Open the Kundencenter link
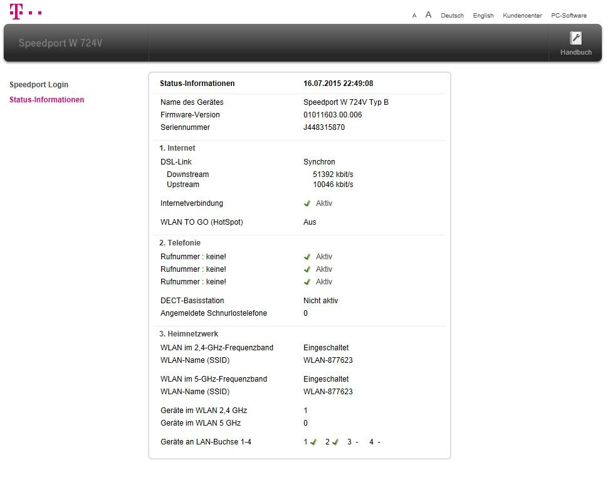Screen dimensions: 610x484 click(x=522, y=16)
